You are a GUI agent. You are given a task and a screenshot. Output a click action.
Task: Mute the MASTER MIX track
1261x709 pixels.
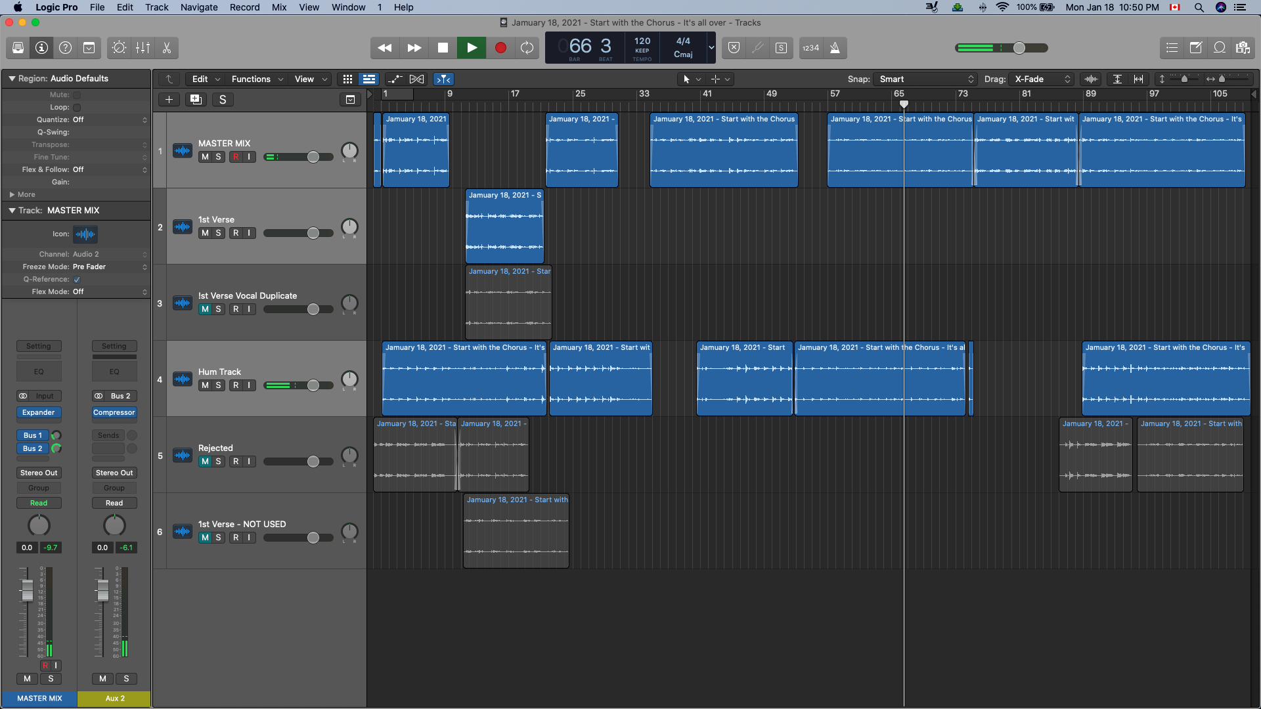[x=205, y=157]
